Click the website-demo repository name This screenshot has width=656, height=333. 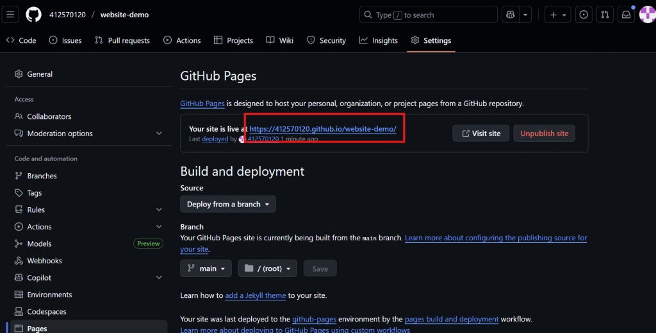pyautogui.click(x=125, y=15)
